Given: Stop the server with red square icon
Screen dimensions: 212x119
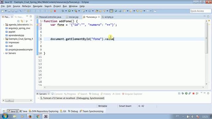Looking at the screenshot, I should click(x=193, y=94).
